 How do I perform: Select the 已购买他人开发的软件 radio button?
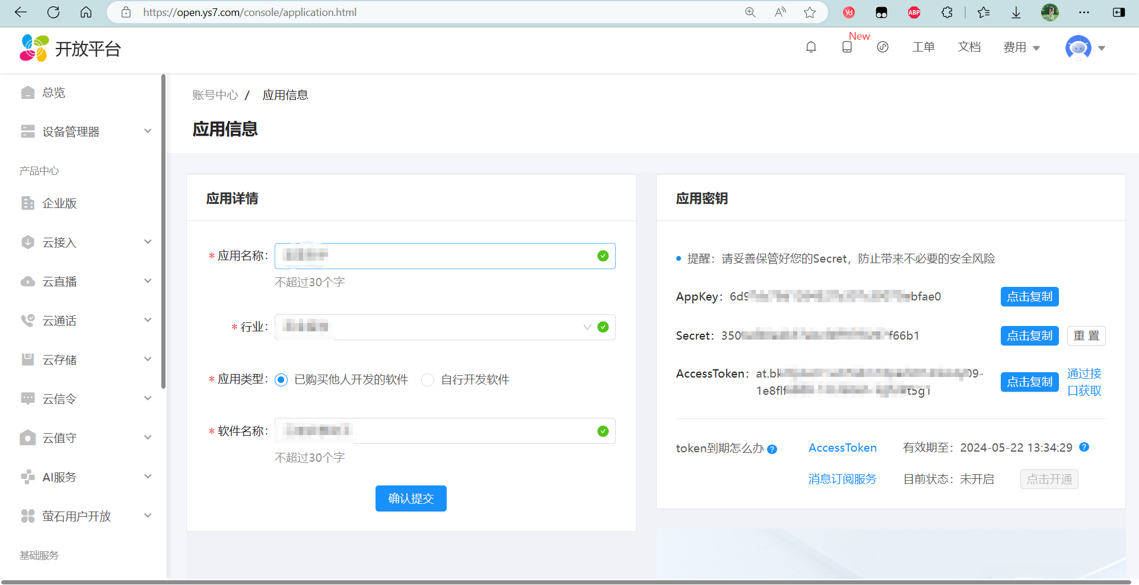281,380
